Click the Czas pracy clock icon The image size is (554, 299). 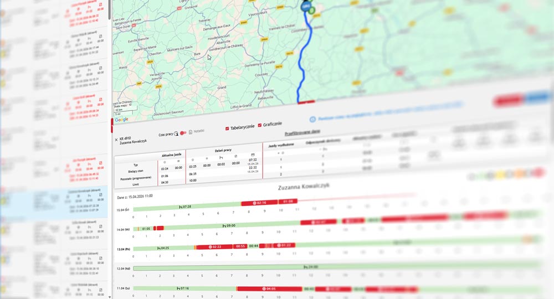coord(176,133)
